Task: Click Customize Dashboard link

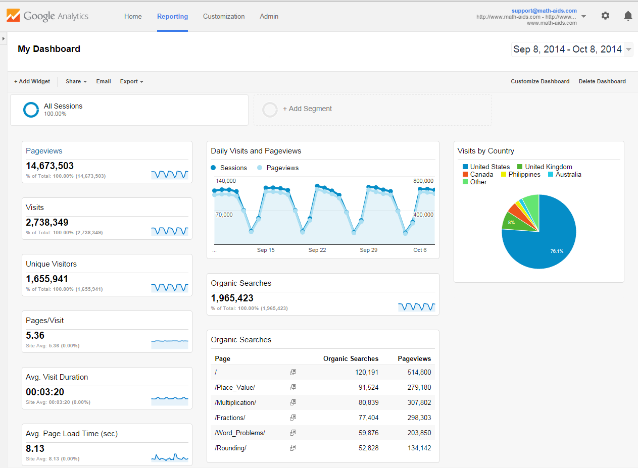Action: coord(540,81)
